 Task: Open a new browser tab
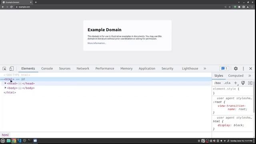[x=36, y=2]
